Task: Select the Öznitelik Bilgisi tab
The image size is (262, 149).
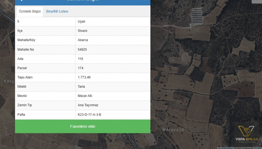Action: [x=29, y=11]
